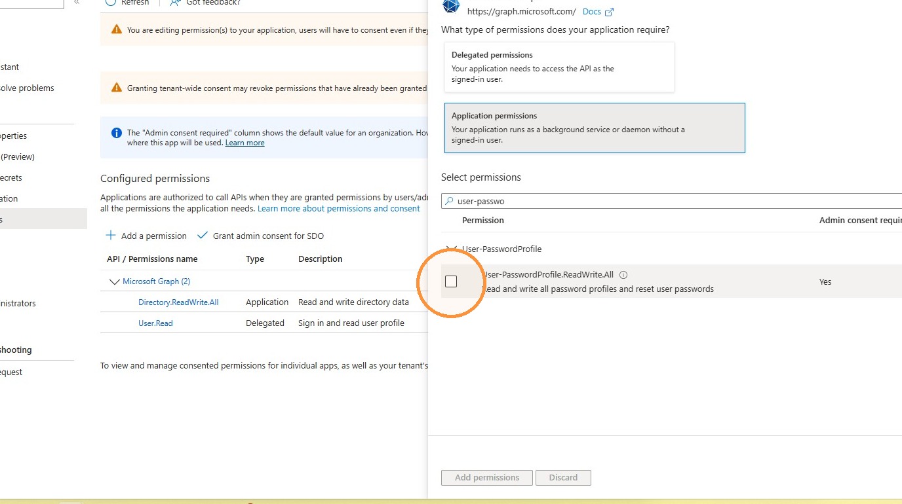This screenshot has height=504, width=902.
Task: Click the Permission column header
Action: click(483, 221)
